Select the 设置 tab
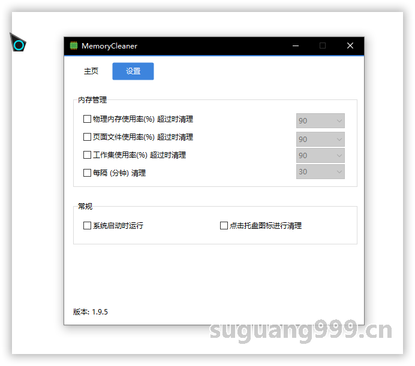Image resolution: width=415 pixels, height=366 pixels. [x=133, y=71]
